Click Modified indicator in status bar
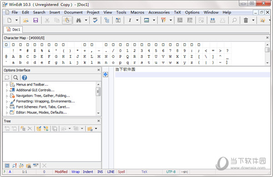This screenshot has width=273, height=177. coord(61,172)
